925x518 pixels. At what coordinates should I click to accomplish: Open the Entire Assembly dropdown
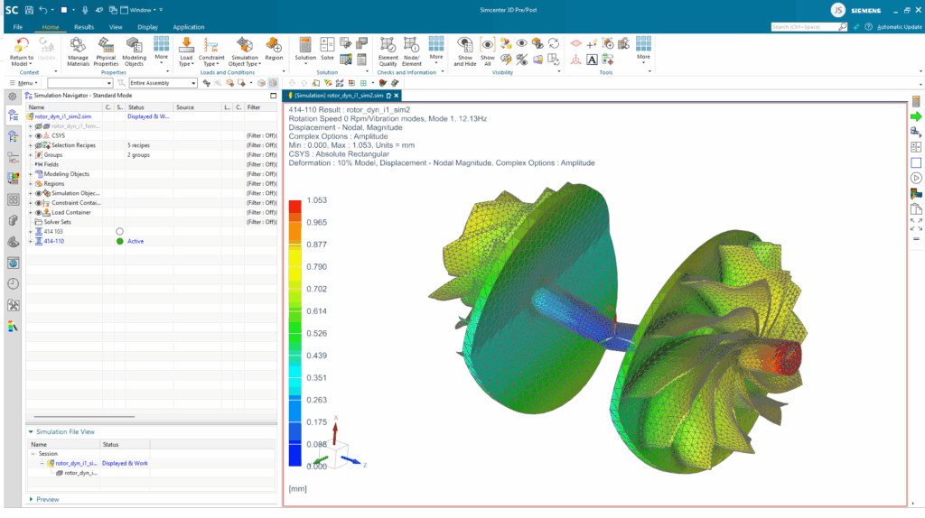pyautogui.click(x=163, y=83)
